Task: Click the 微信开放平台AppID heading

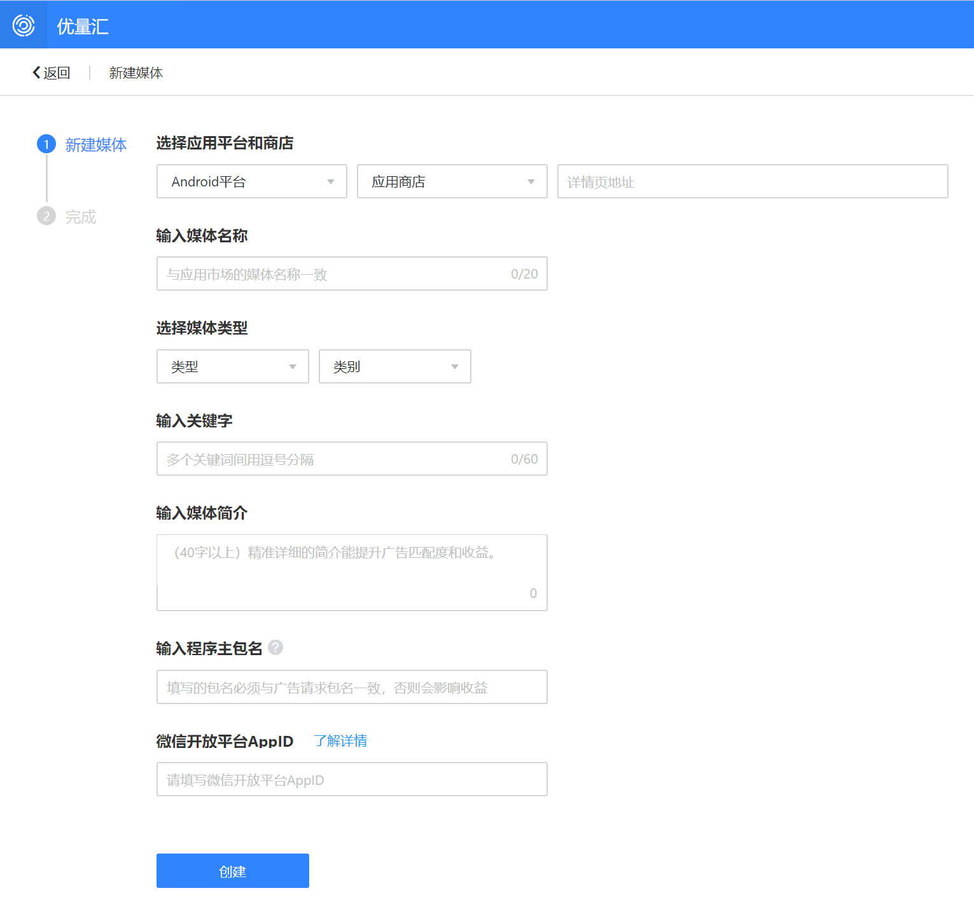Action: click(x=225, y=741)
